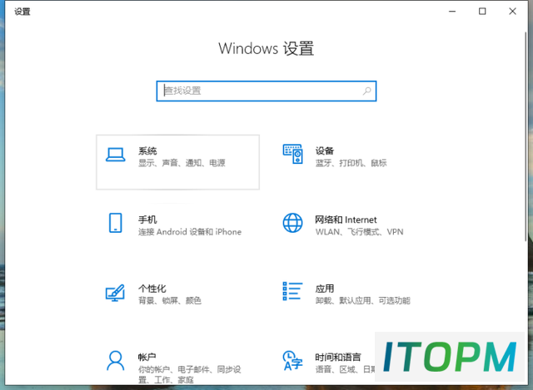Focus the 查找设置 search field
The image size is (533, 390).
(x=266, y=91)
